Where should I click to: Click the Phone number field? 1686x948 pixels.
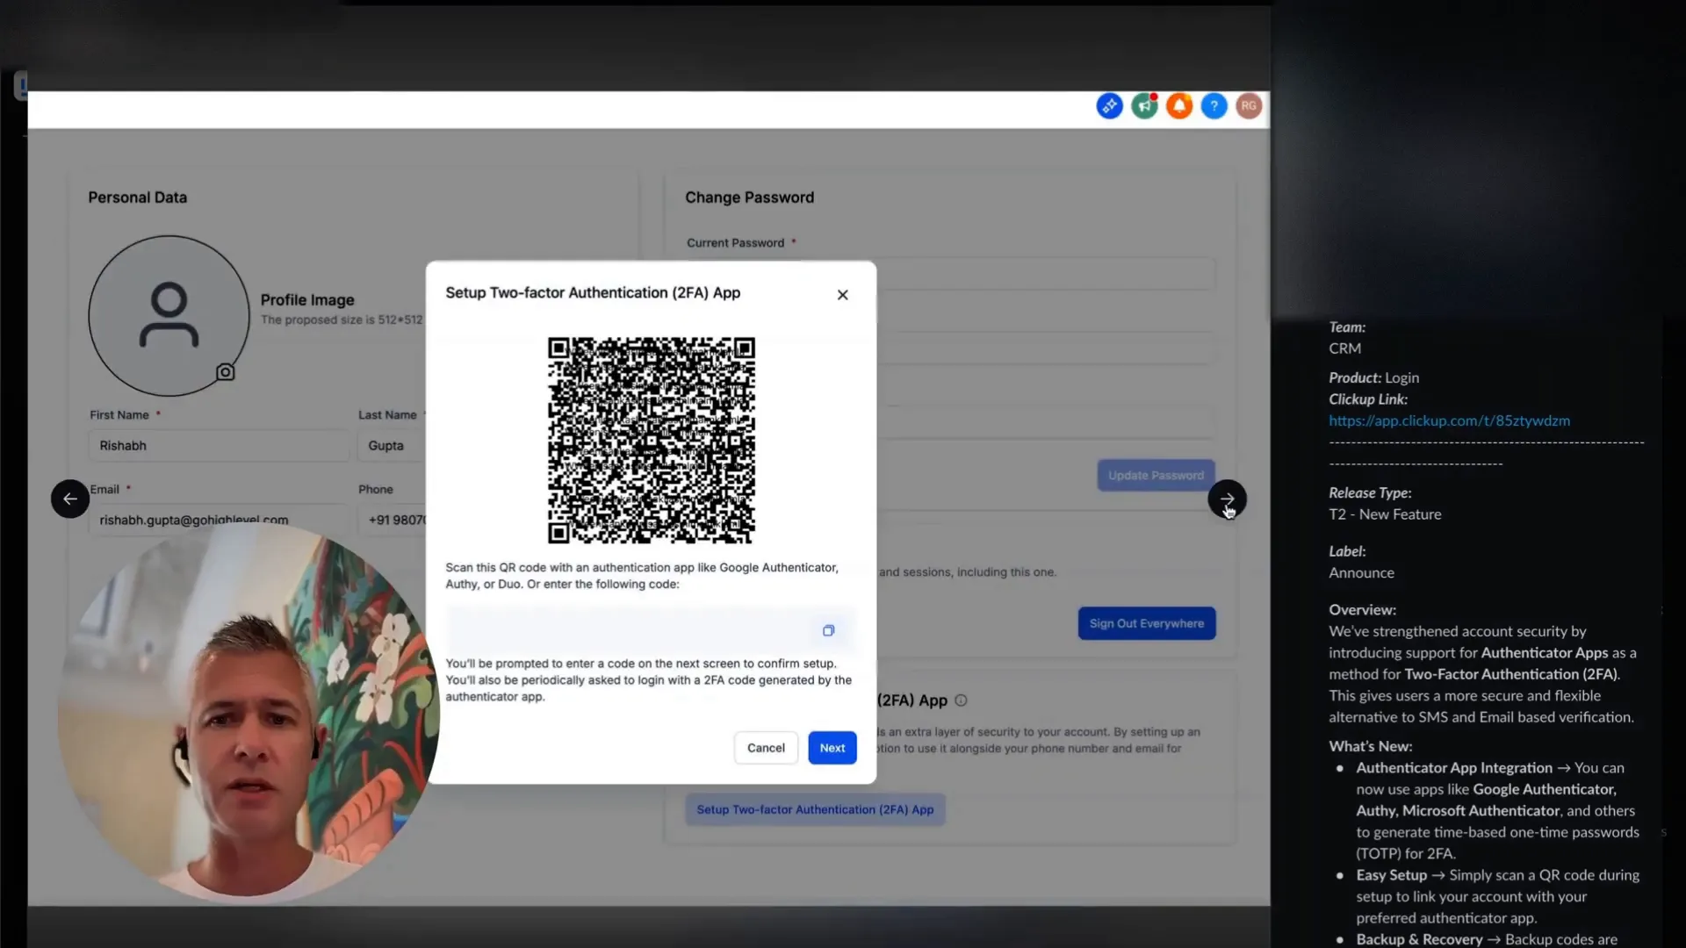coord(392,520)
